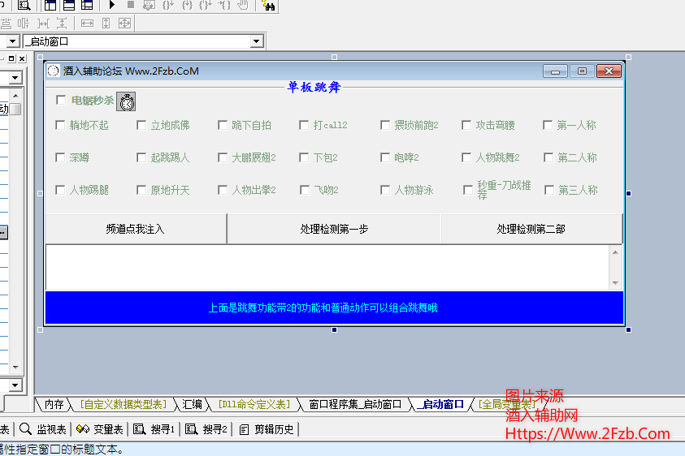685x456 pixels.
Task: Select the _启动窗口 bottom tab
Action: pos(440,405)
